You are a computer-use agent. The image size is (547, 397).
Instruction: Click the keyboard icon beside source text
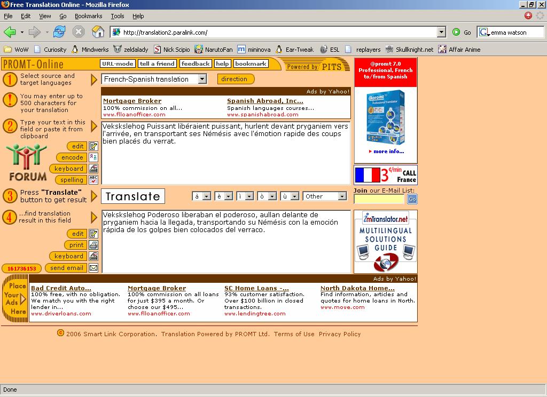[x=93, y=169]
